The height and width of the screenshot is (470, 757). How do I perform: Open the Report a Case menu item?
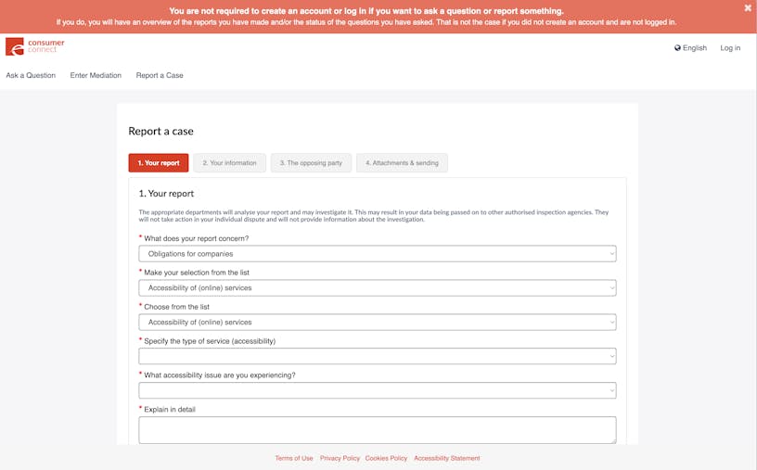click(160, 75)
